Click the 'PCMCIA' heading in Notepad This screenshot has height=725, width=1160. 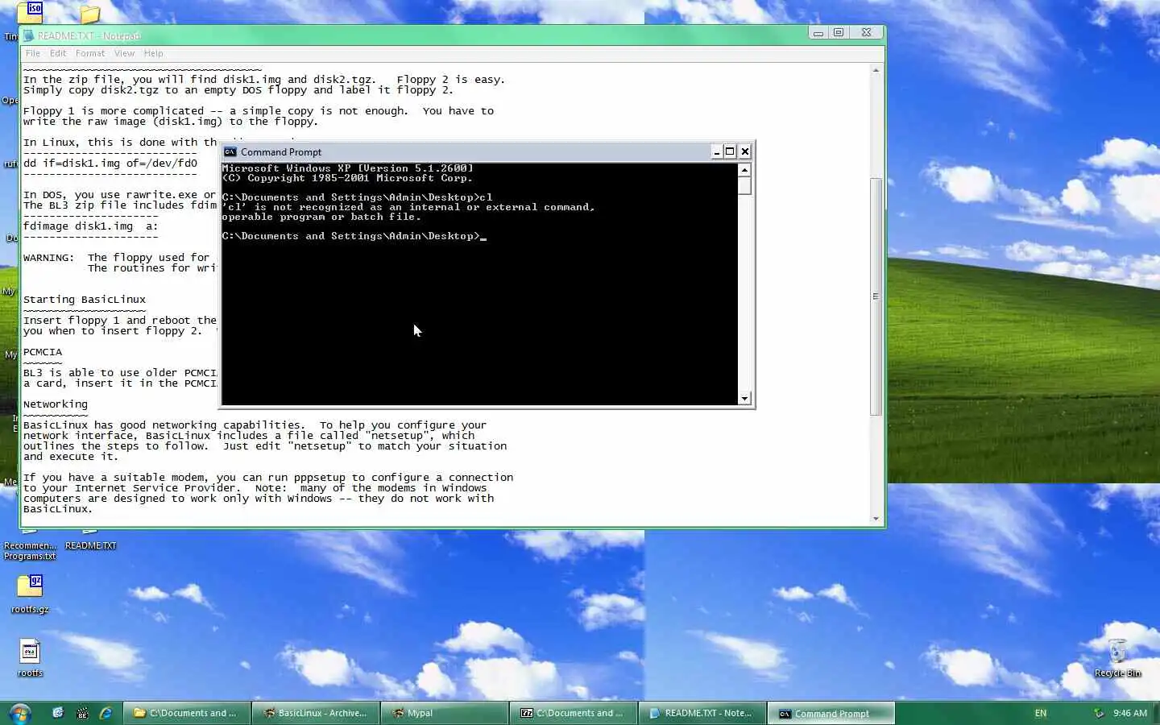pyautogui.click(x=43, y=352)
